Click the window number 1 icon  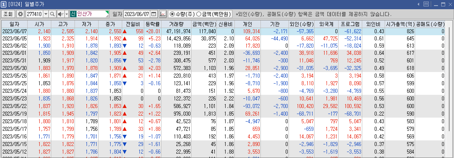click(x=4, y=4)
